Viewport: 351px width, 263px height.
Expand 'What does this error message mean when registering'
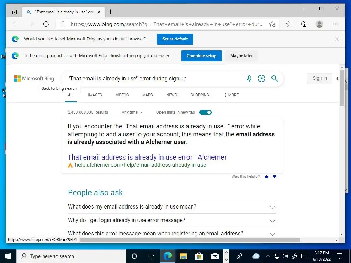click(x=172, y=233)
